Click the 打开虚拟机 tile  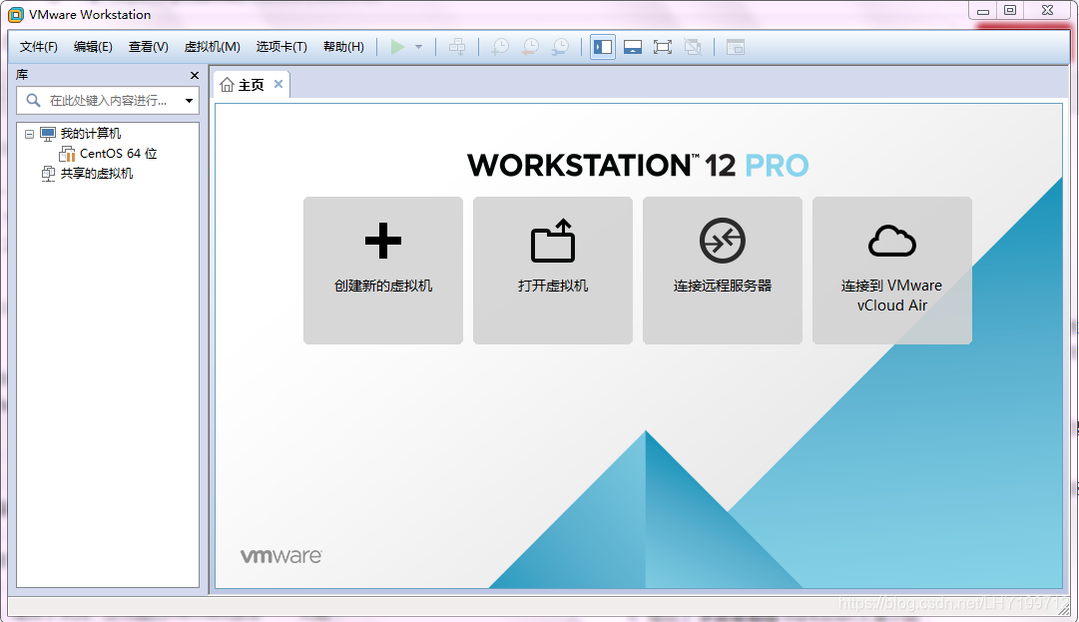pos(553,271)
